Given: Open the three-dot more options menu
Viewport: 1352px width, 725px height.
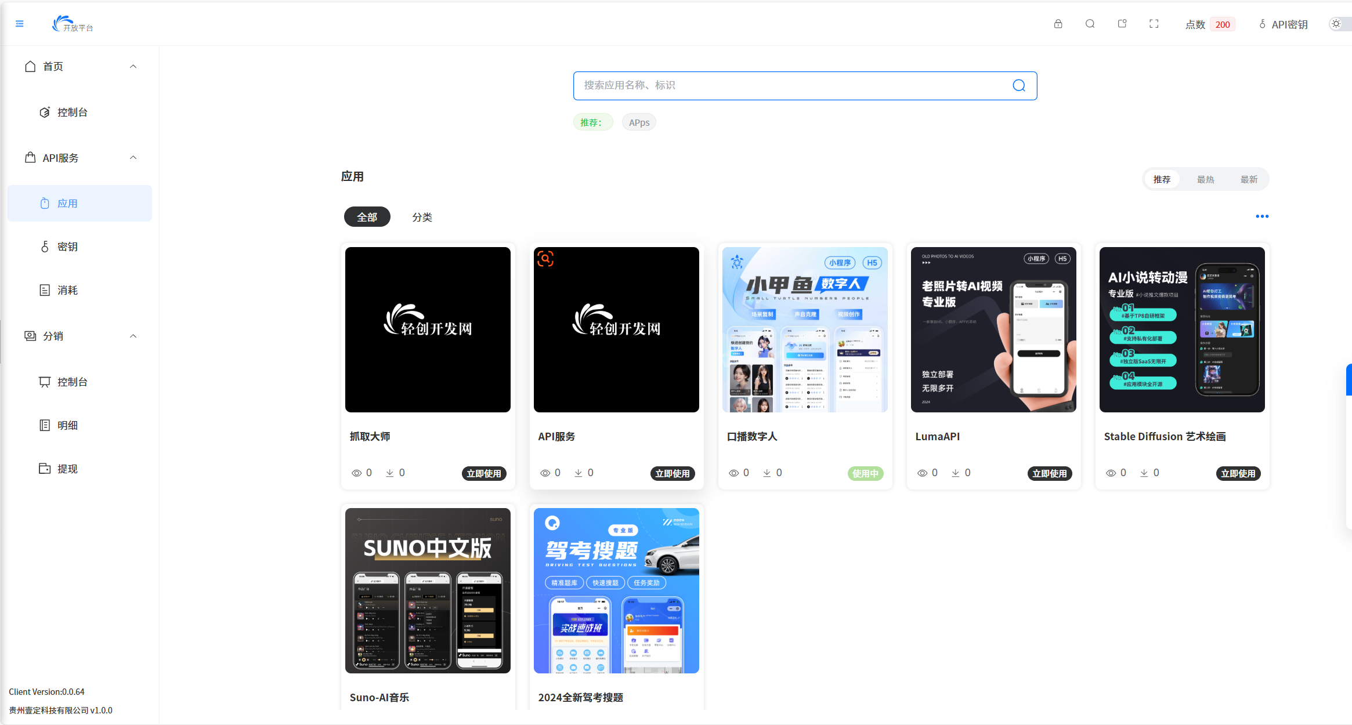Looking at the screenshot, I should [1262, 216].
